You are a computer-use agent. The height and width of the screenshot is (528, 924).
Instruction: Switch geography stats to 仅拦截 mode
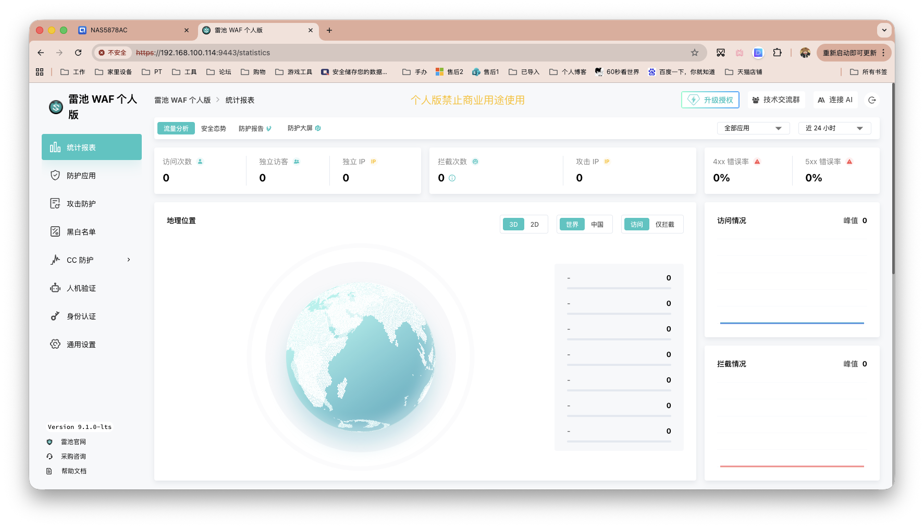[666, 224]
